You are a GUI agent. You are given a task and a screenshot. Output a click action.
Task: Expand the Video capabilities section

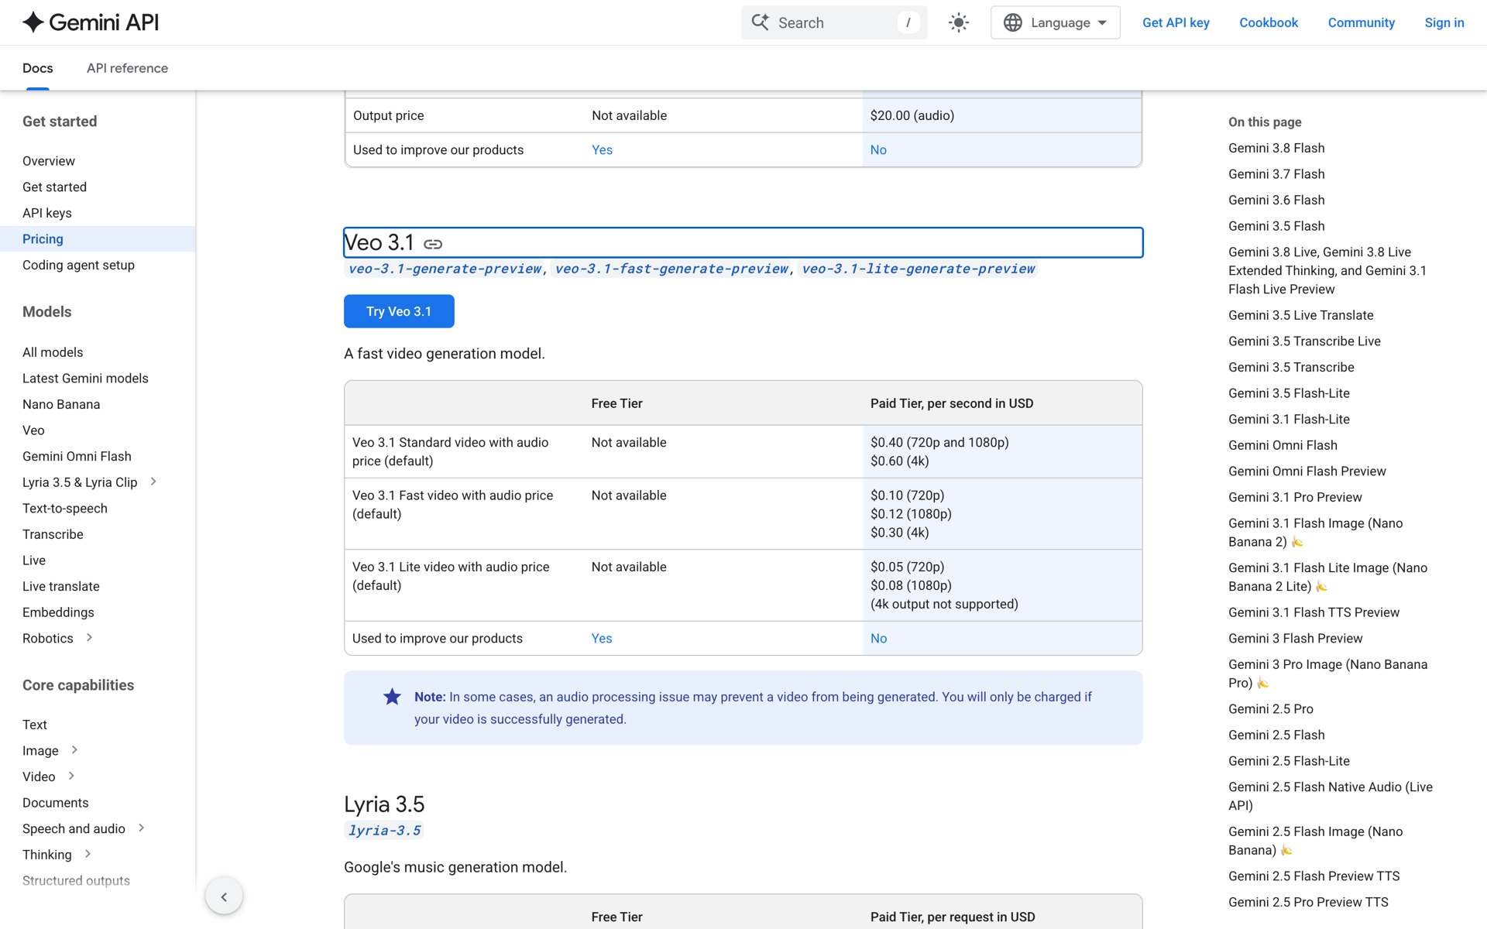coord(71,776)
